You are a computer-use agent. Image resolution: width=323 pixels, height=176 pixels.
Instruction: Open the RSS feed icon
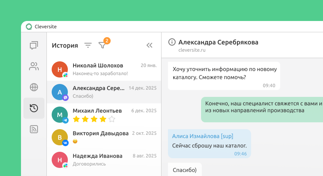34,129
